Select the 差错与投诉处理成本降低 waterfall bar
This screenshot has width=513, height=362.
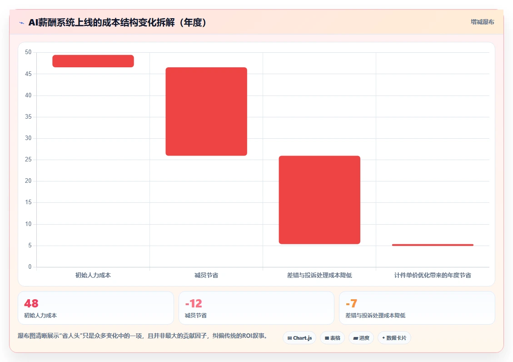coord(319,200)
